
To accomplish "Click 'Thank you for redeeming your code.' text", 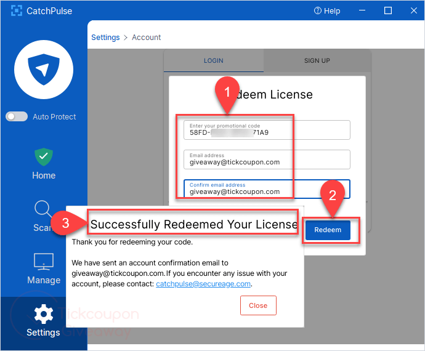I will coord(132,242).
